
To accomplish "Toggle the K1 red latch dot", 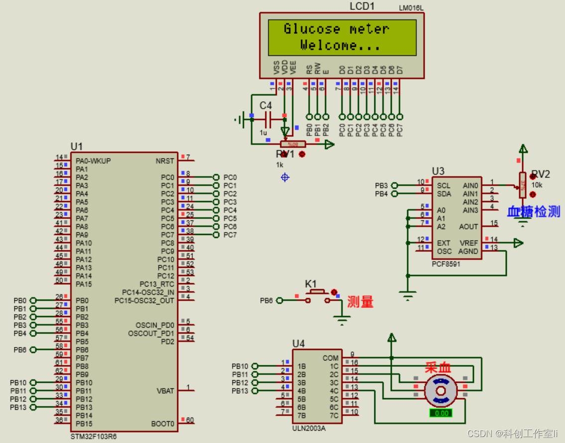I will tap(334, 292).
